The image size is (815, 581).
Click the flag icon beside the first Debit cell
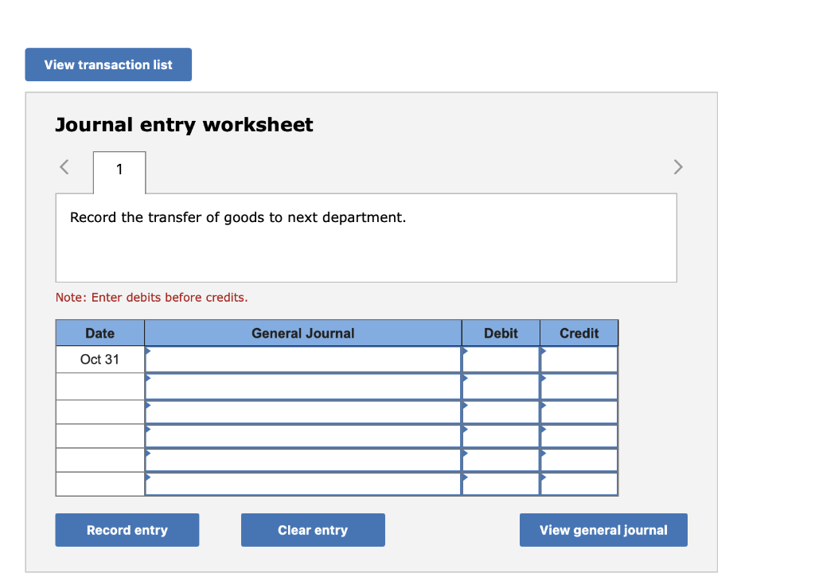pyautogui.click(x=464, y=349)
